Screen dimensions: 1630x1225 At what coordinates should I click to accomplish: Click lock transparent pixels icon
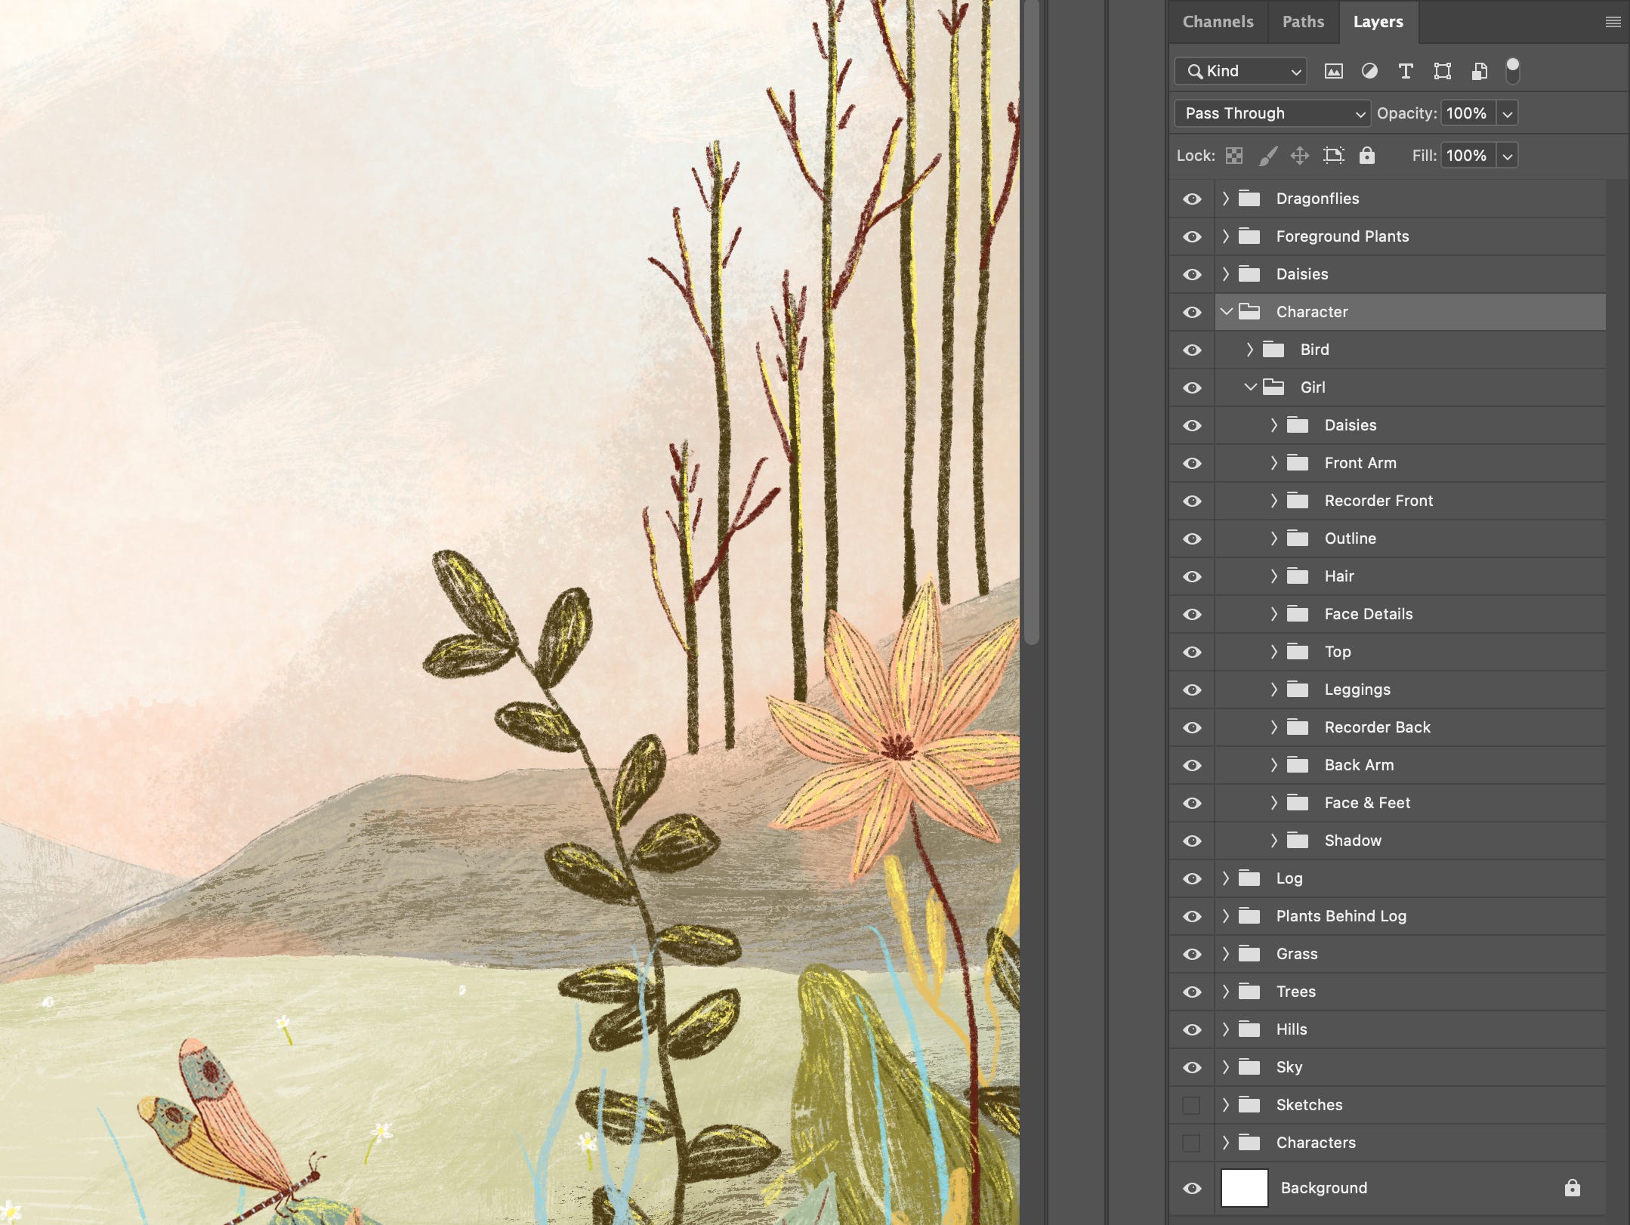pos(1234,156)
